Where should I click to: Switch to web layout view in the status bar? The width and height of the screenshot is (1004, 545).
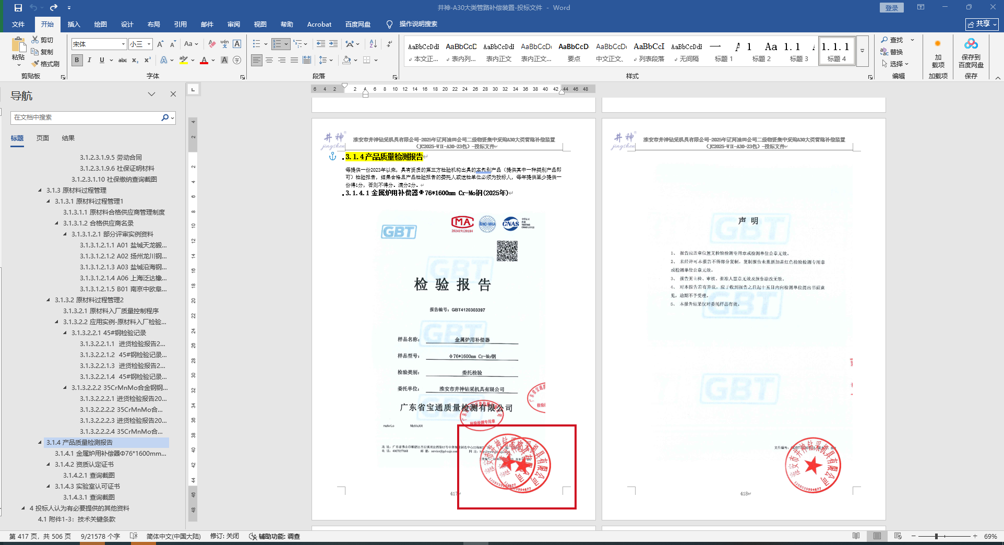[x=898, y=536]
